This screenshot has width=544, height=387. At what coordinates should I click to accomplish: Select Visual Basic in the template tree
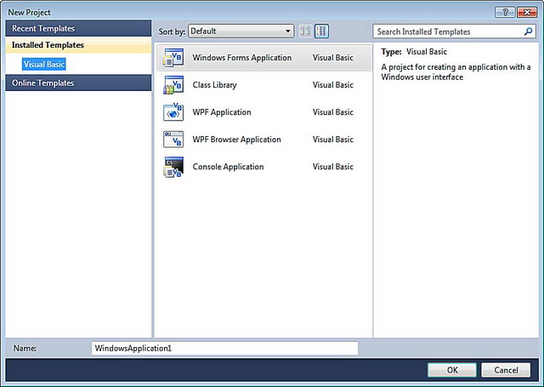click(x=44, y=64)
